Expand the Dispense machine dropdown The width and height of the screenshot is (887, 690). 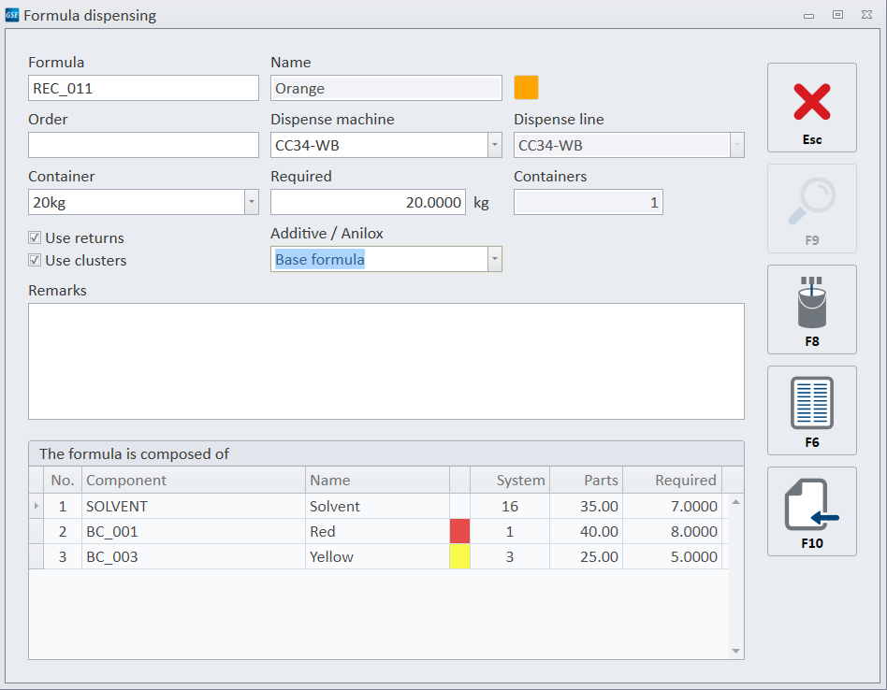click(x=494, y=145)
